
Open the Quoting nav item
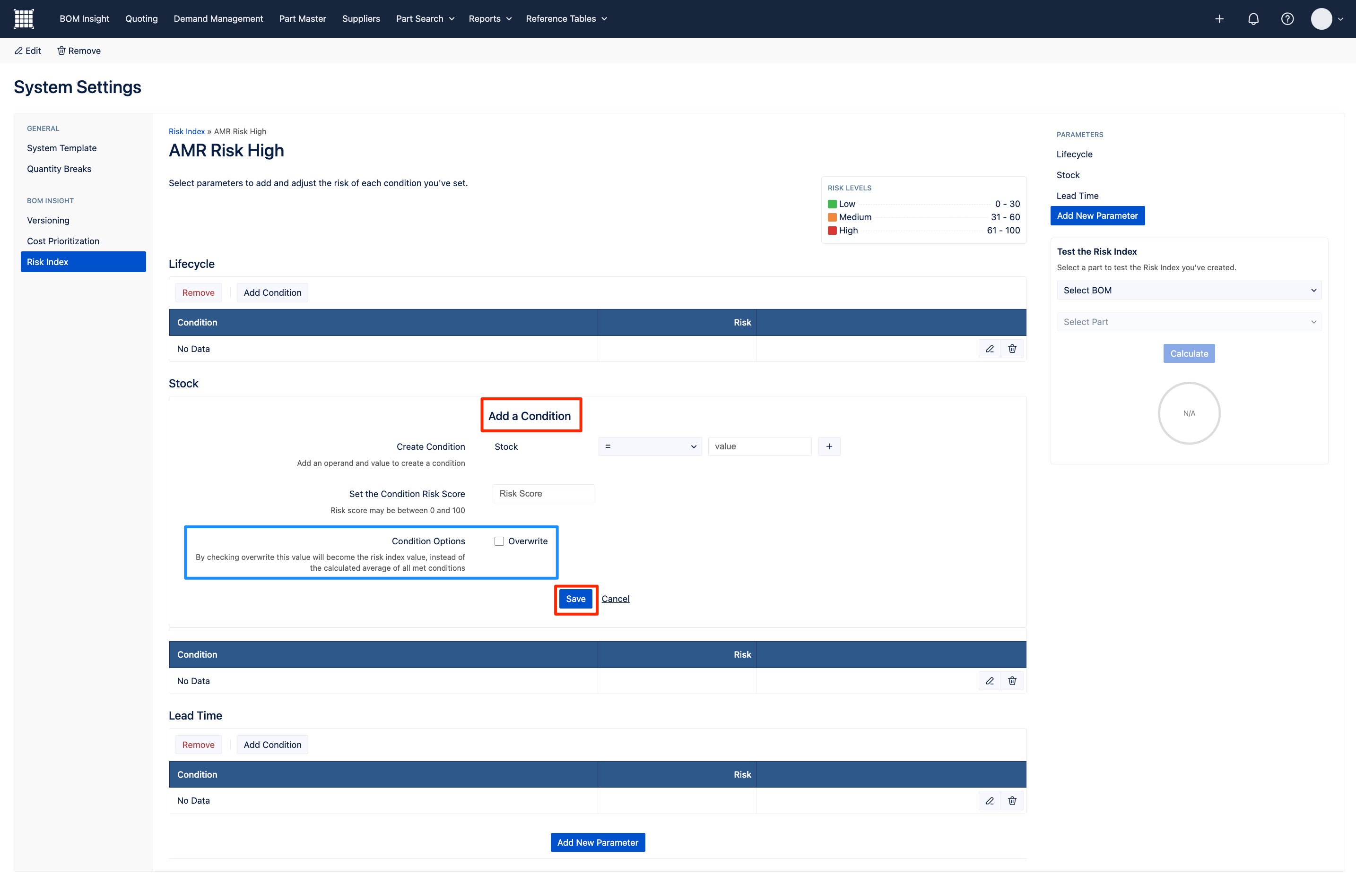click(x=141, y=19)
